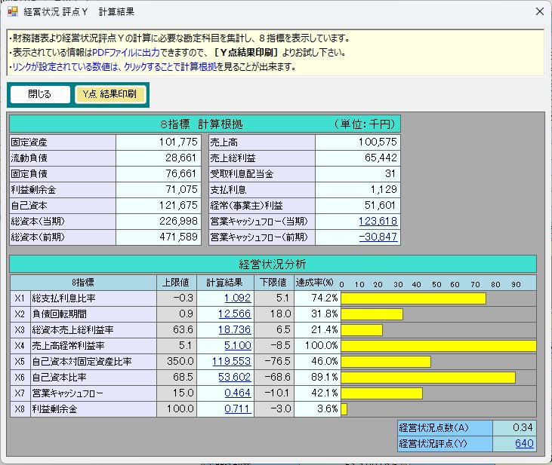Click the 固定資産 value 101,775
This screenshot has height=465, width=552.
[159, 142]
